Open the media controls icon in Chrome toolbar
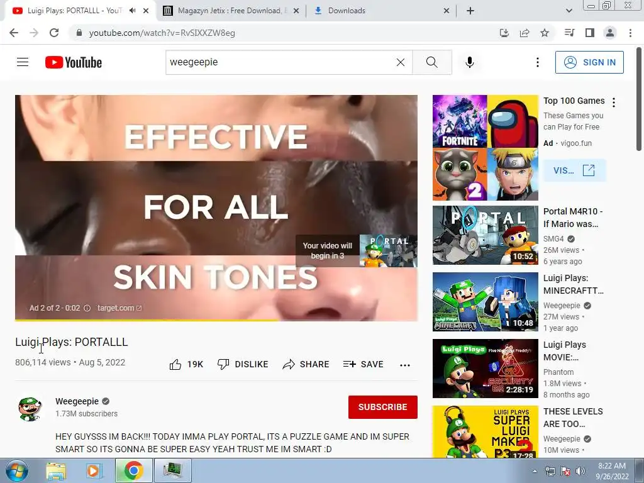644x483 pixels. coord(569,33)
